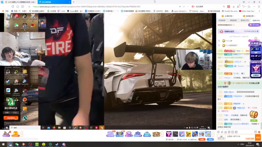The height and width of the screenshot is (147, 262).
Task: Open the diamond 钻石 gift icon
Action: [128, 134]
